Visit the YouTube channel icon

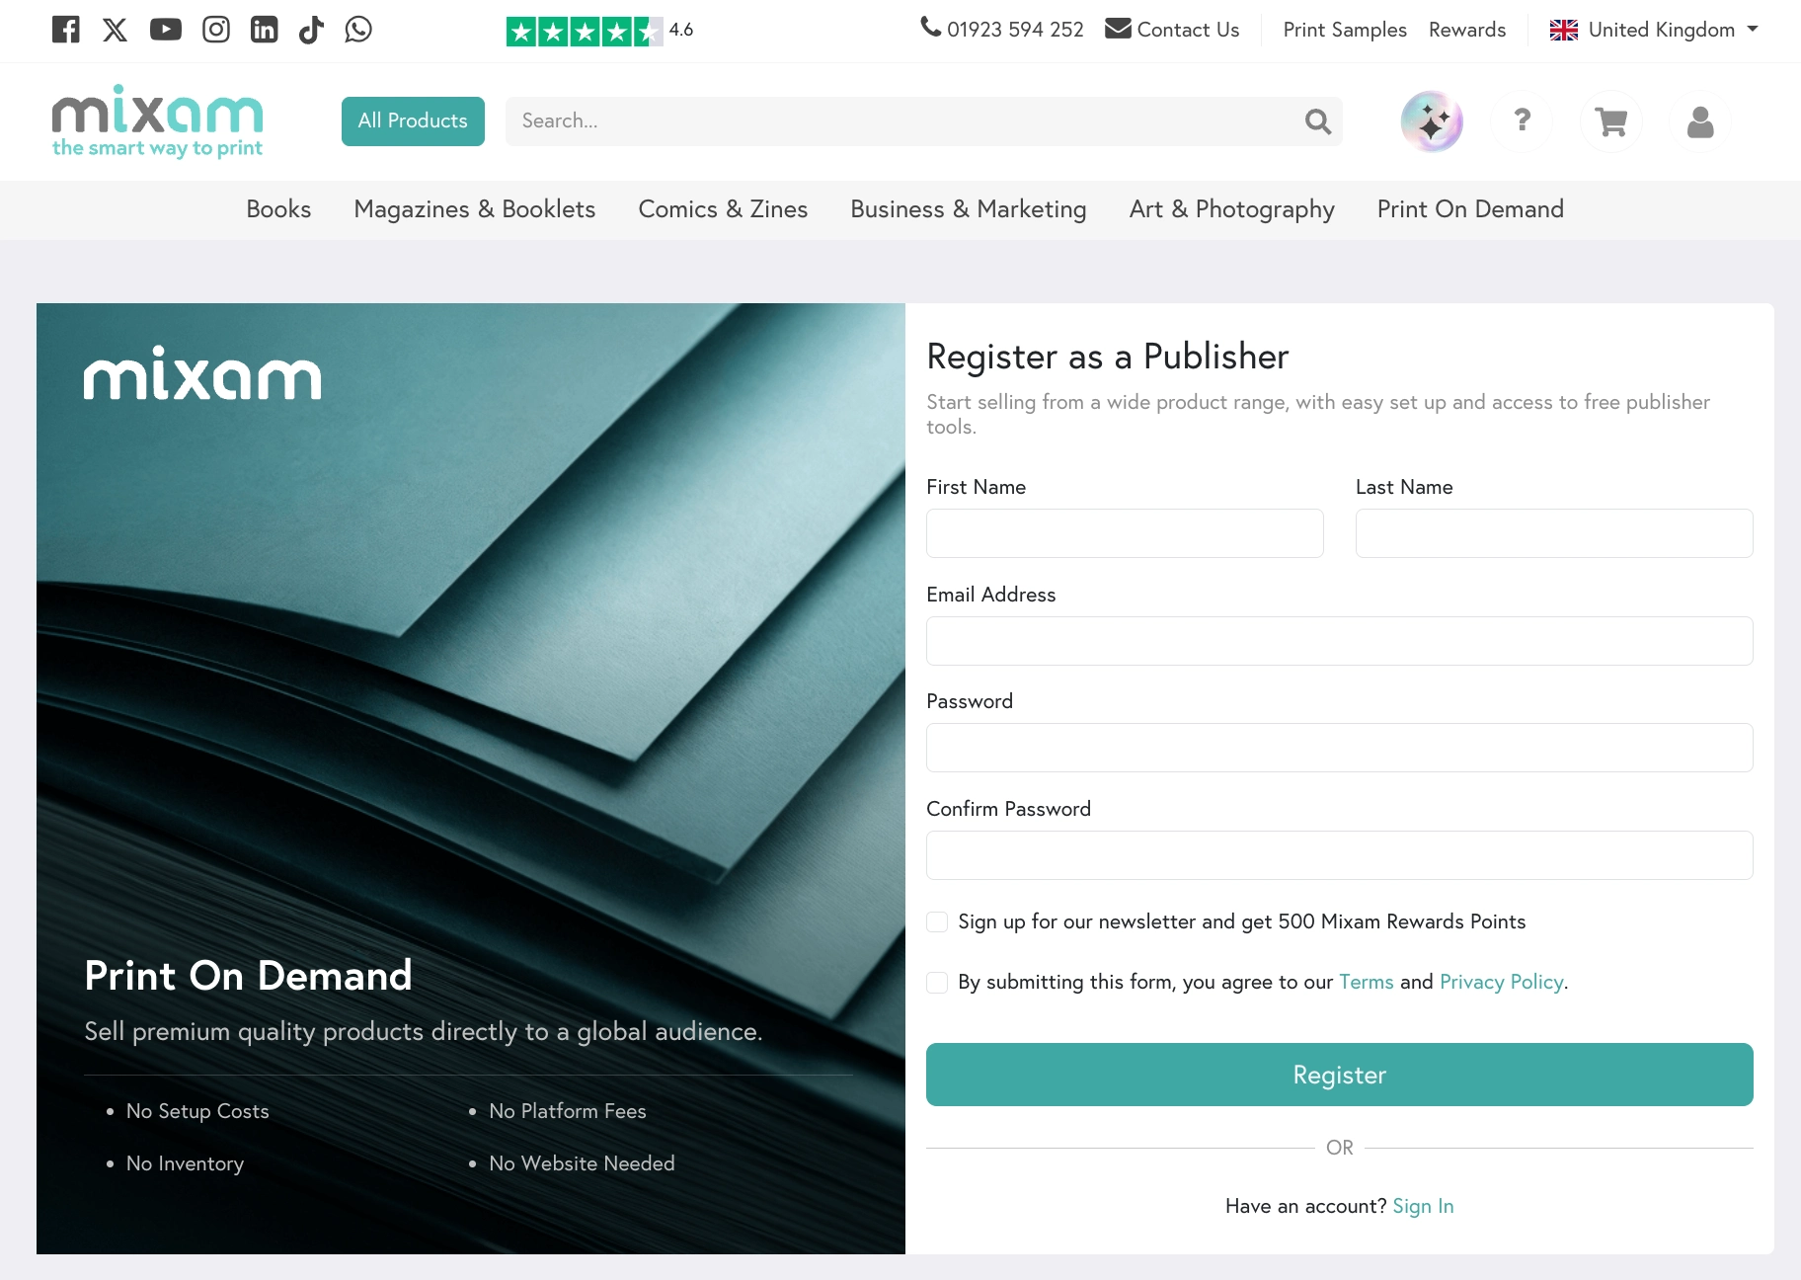point(166,30)
